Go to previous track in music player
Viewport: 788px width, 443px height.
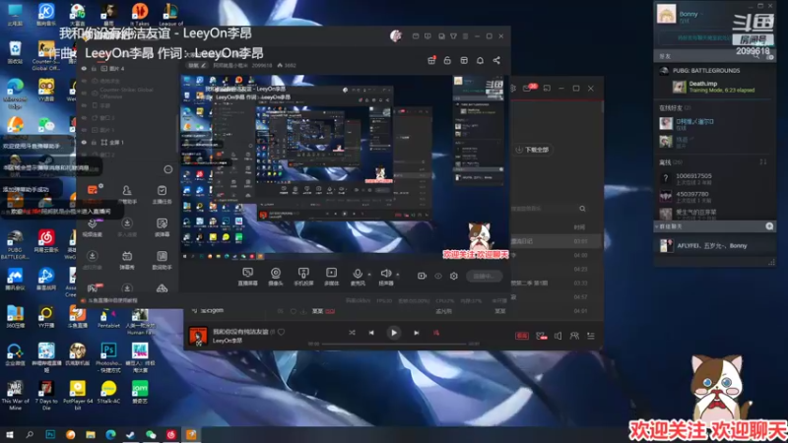(371, 333)
